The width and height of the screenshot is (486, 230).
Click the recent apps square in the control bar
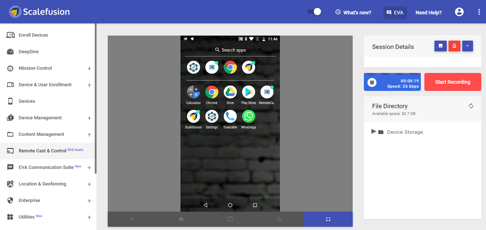pyautogui.click(x=230, y=219)
